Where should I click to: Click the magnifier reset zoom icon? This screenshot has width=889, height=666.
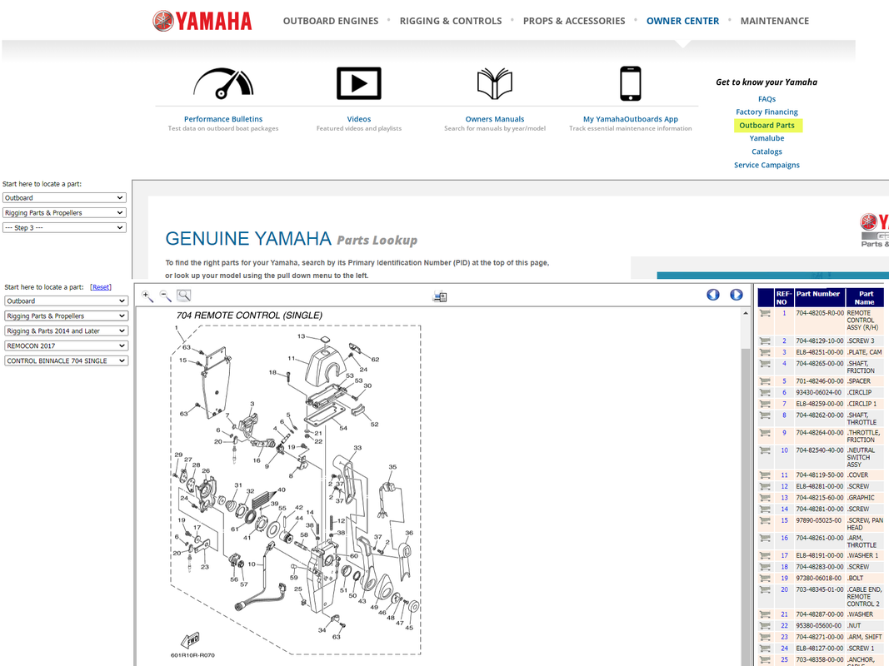coord(183,296)
